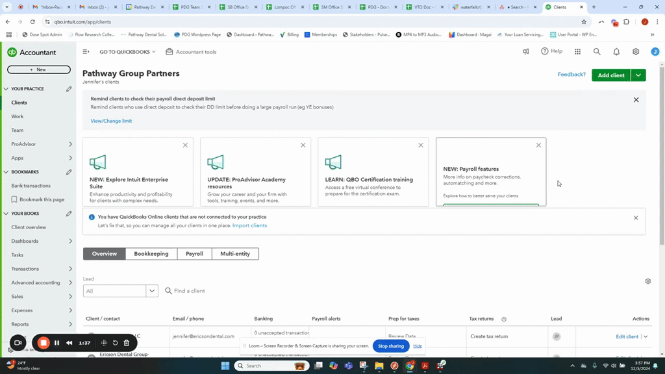Close the QBO Certification training card
The width and height of the screenshot is (665, 374).
point(421,145)
